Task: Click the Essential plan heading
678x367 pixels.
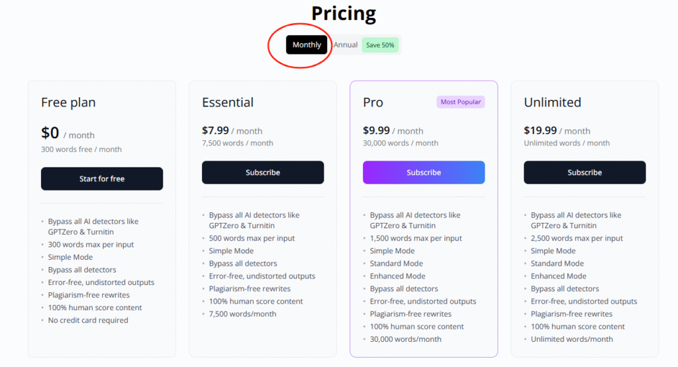Action: click(x=228, y=102)
